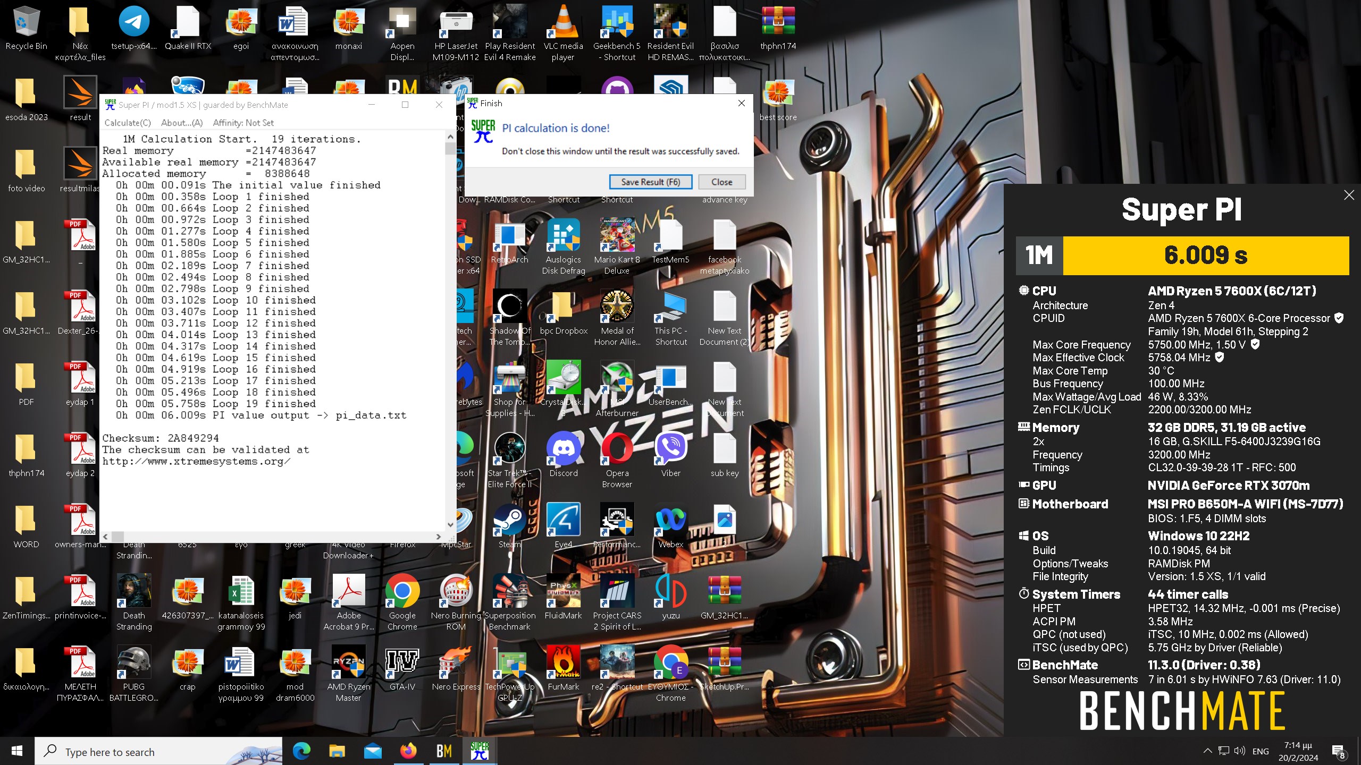
Task: Select Google Chrome desktop icon
Action: tap(402, 603)
